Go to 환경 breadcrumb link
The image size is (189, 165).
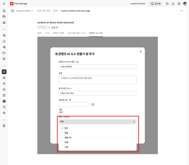56,11
